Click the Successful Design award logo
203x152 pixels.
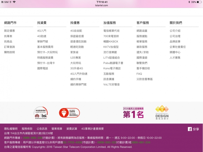pyautogui.click(x=162, y=112)
